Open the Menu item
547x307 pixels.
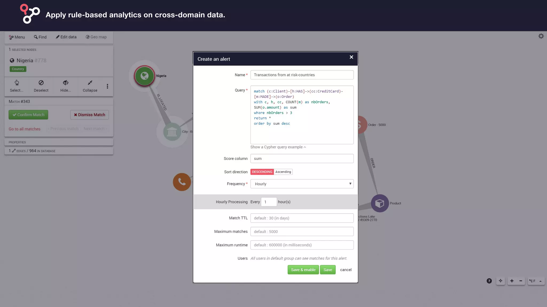coord(17,37)
